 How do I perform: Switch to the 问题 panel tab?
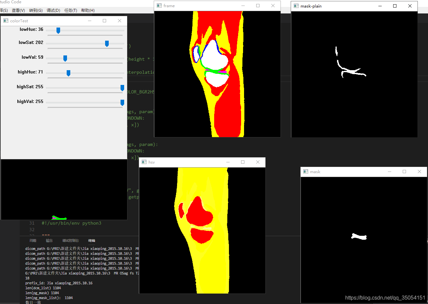[33, 240]
